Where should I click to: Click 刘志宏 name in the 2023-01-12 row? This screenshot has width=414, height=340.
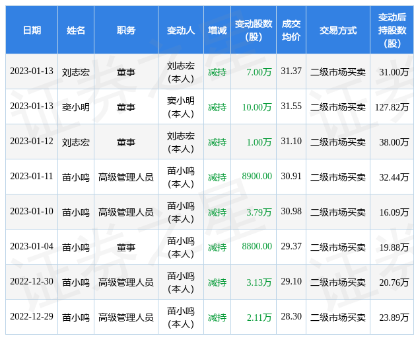click(x=76, y=142)
